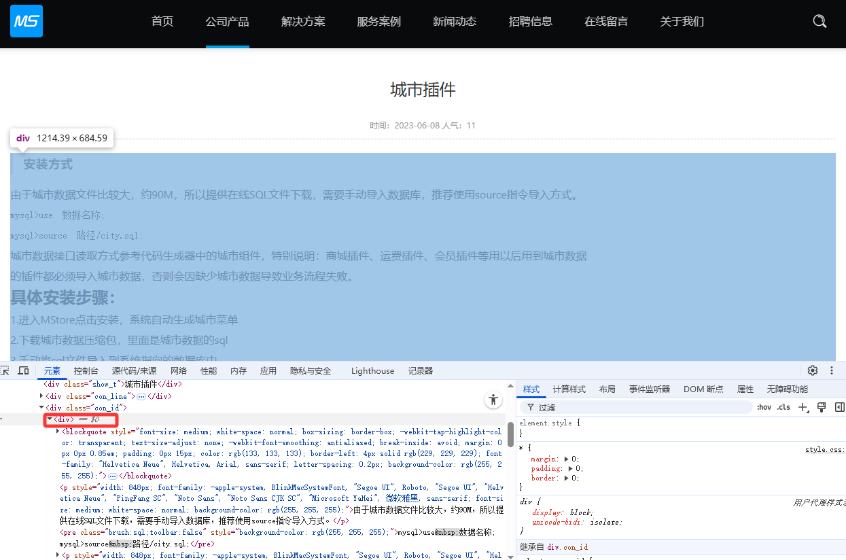Screen dimensions: 846x560
Task: Click the MS site logo
Action: click(x=27, y=21)
